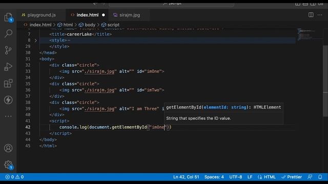Place cursor at getElementById on line 42
The width and height of the screenshot is (328, 184).
click(129, 127)
